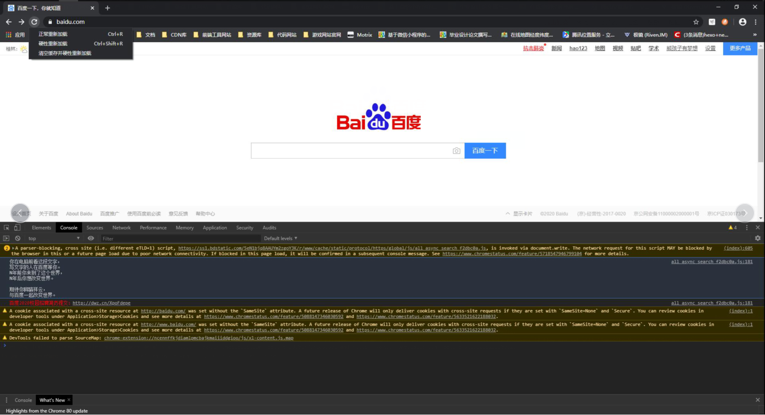Open console settings gear icon
Image resolution: width=765 pixels, height=415 pixels.
(758, 238)
